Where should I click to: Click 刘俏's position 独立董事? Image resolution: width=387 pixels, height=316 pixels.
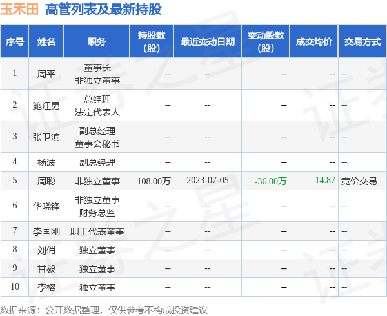point(97,250)
